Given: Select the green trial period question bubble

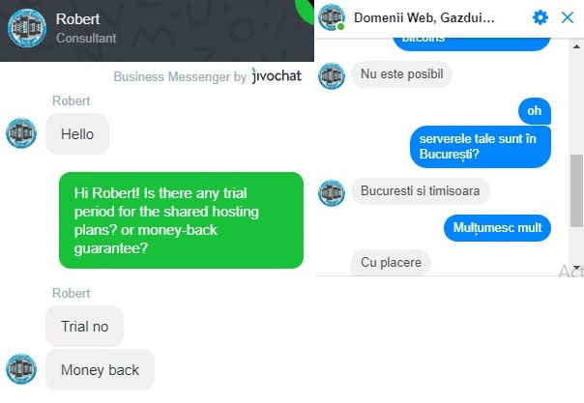Looking at the screenshot, I should coord(181,220).
